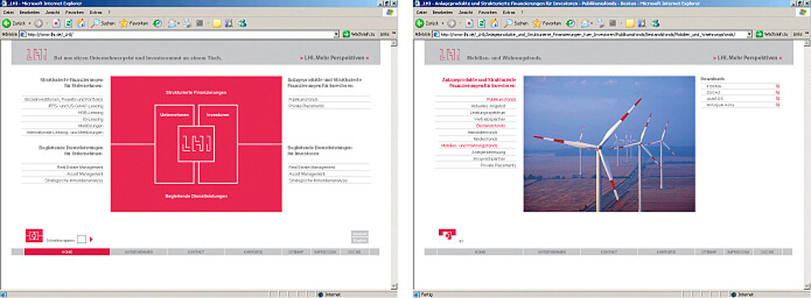Viewport: 811px width, 298px height.
Task: Click Begleitende Dienstleistungen in red diagram
Action: 196,197
